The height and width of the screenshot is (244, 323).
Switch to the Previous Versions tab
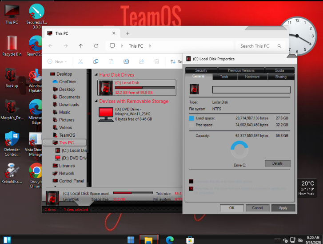pyautogui.click(x=241, y=70)
